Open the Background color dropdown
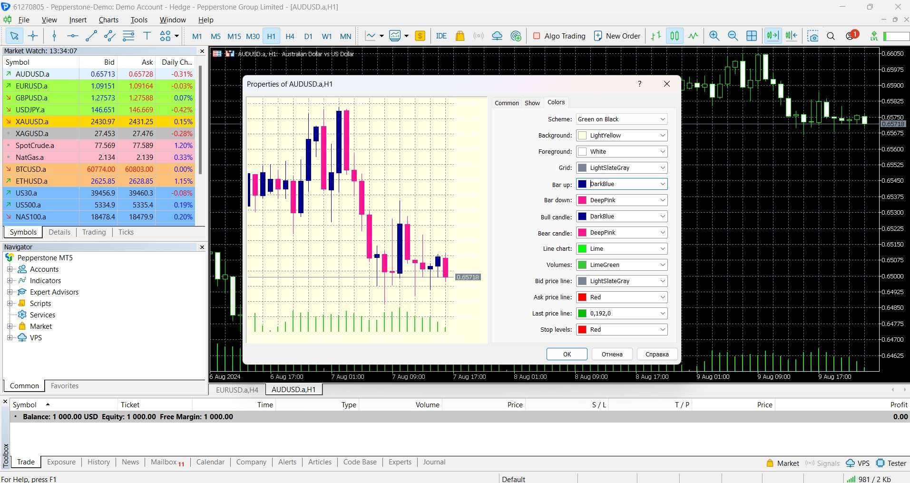This screenshot has width=910, height=483. (x=622, y=136)
